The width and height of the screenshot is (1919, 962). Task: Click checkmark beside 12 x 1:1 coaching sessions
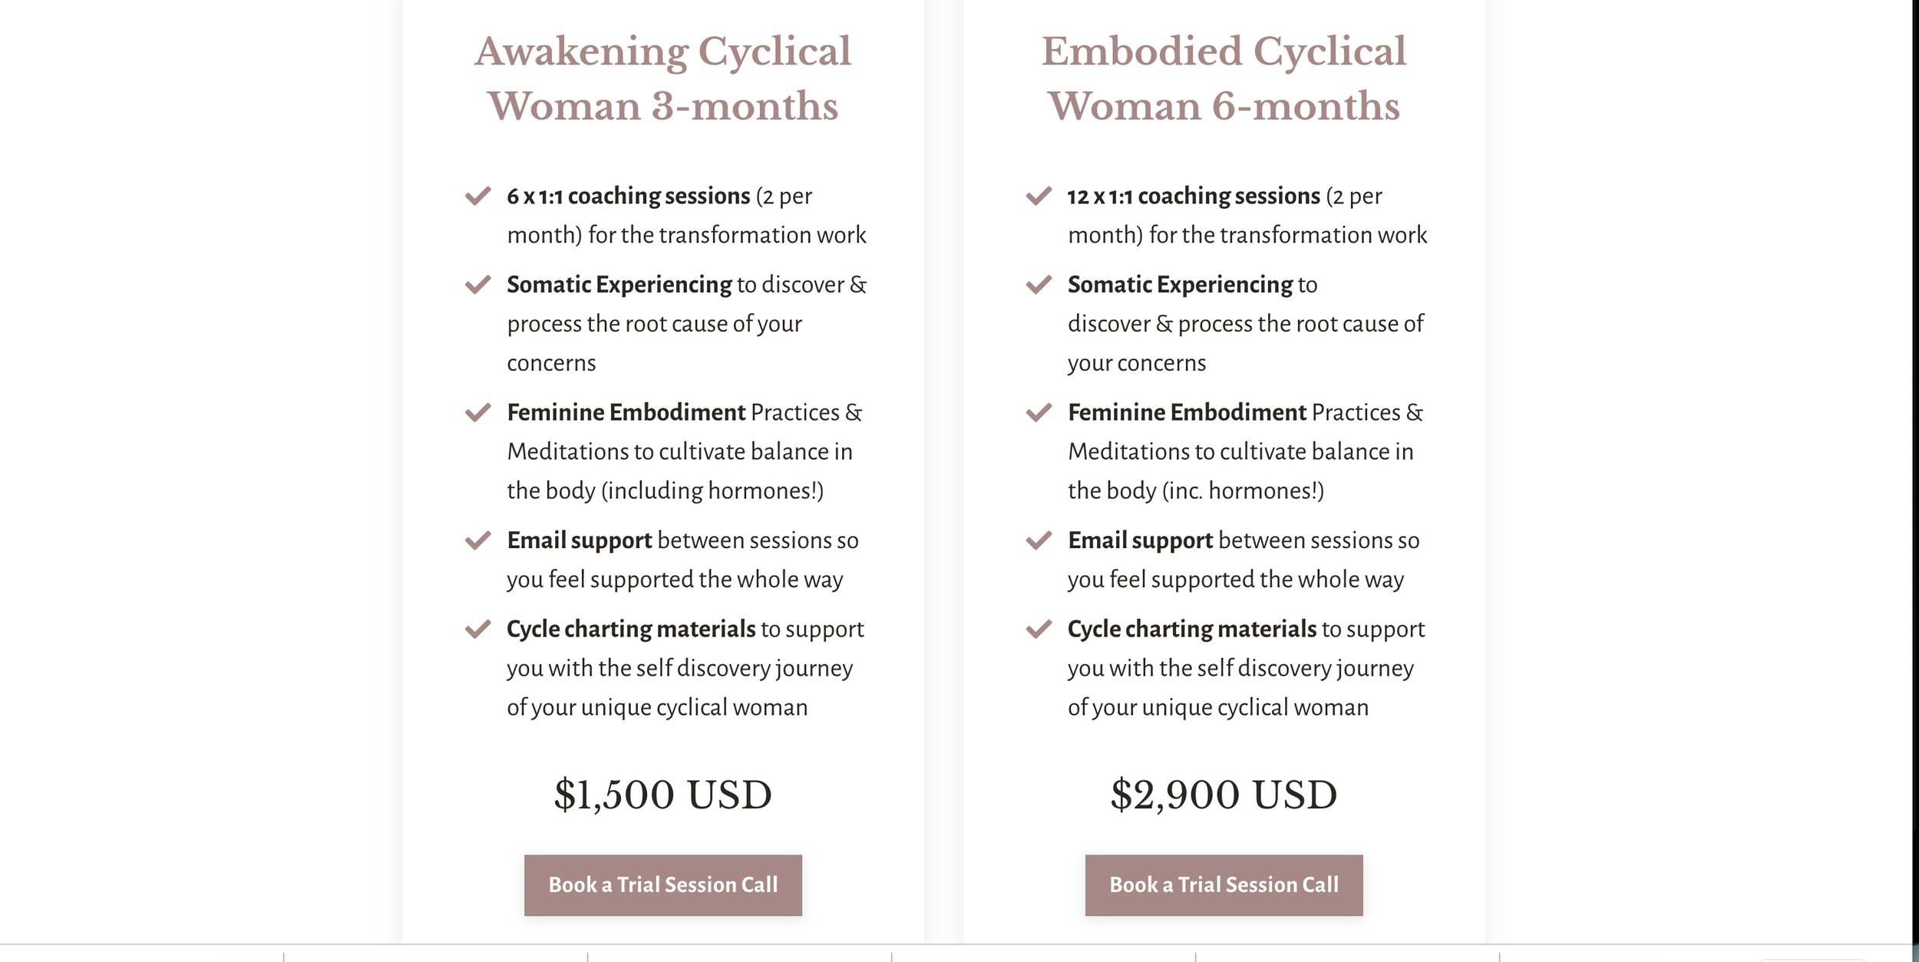coord(1039,196)
